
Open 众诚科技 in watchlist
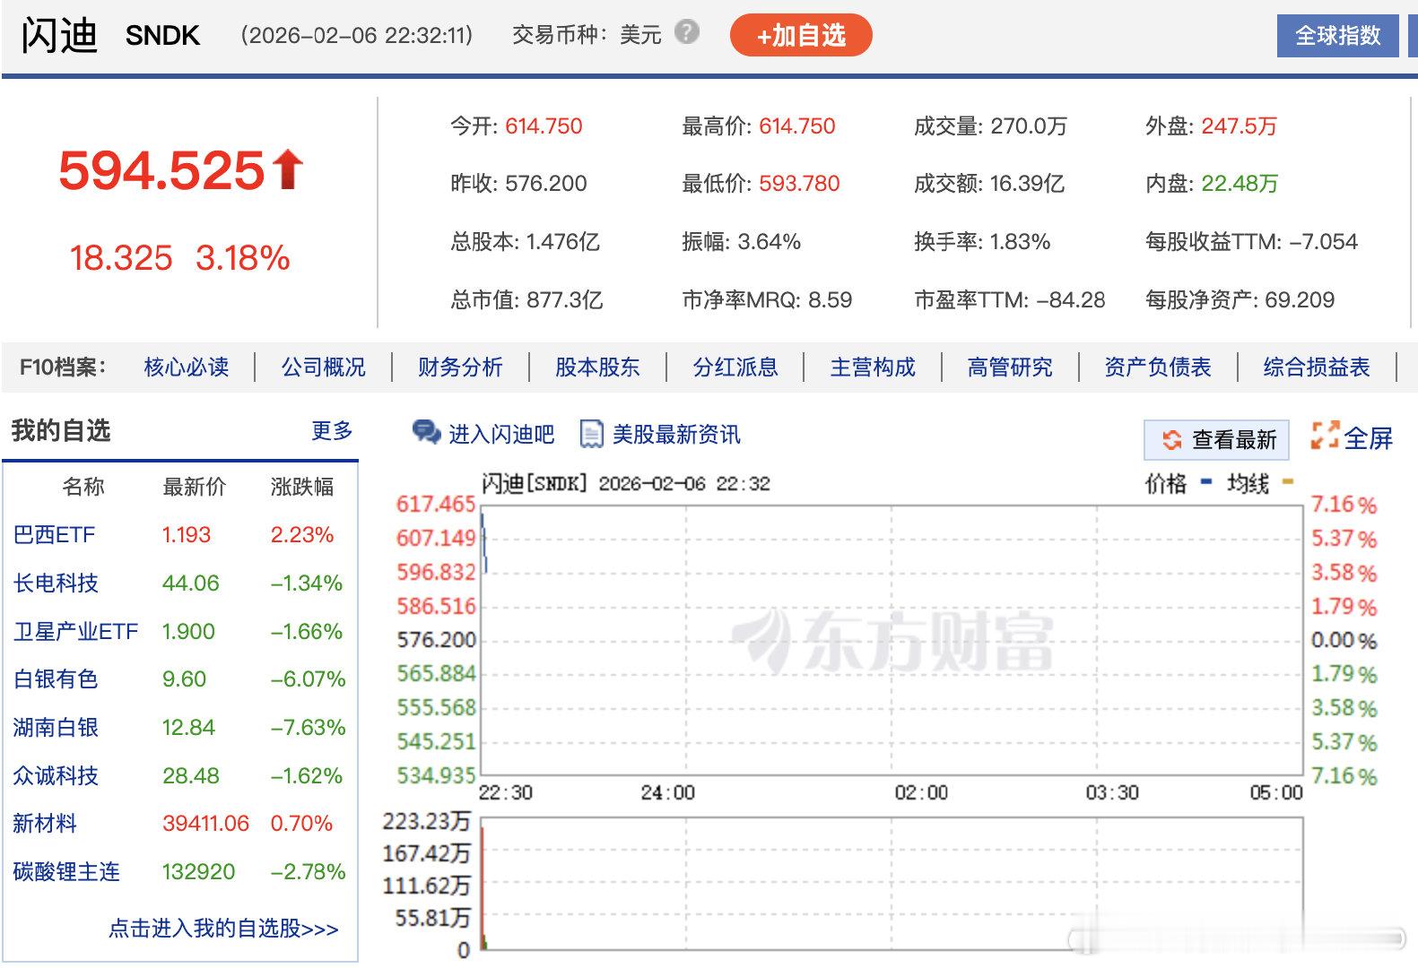coord(56,776)
